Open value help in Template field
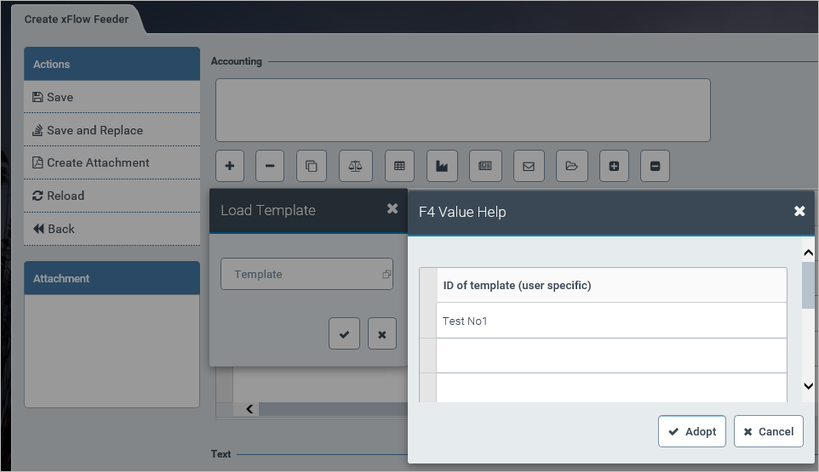819x472 pixels. point(387,275)
